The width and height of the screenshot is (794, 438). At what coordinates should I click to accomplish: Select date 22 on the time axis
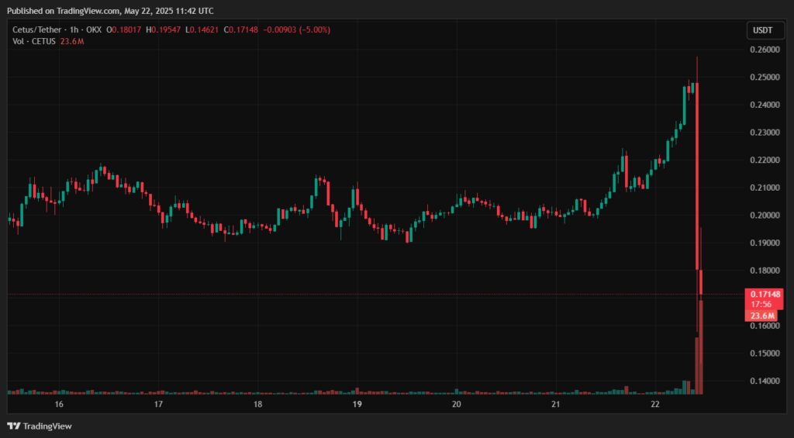coord(655,404)
